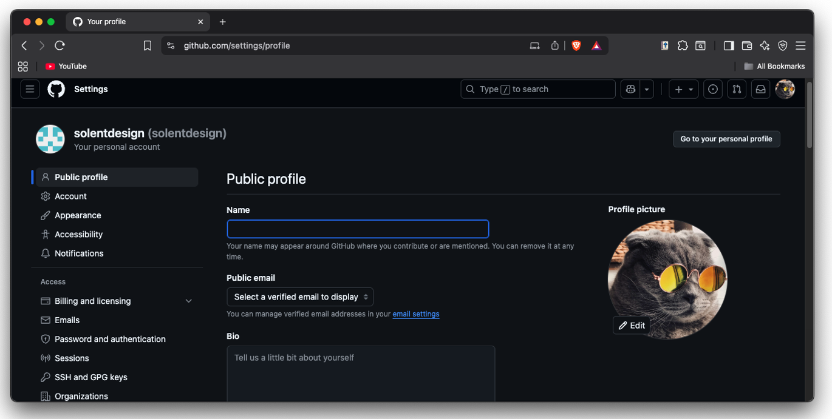Click Go to your personal profile
The width and height of the screenshot is (832, 419).
tap(726, 139)
